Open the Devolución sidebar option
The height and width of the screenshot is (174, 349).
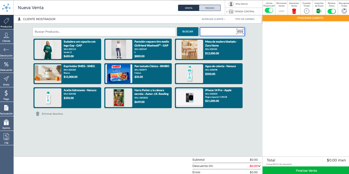point(6,51)
